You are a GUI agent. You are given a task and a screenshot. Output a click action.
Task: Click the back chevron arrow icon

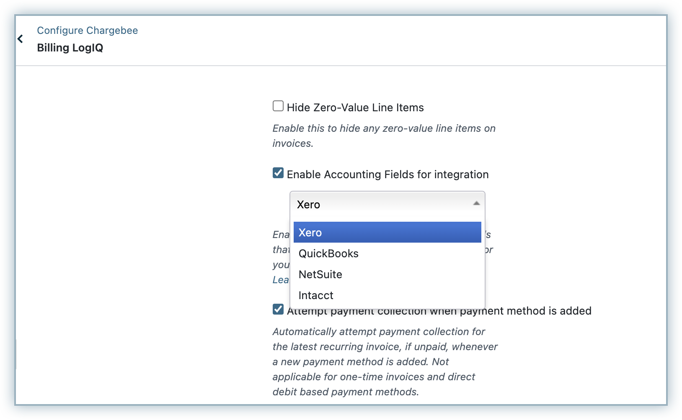[x=20, y=39]
